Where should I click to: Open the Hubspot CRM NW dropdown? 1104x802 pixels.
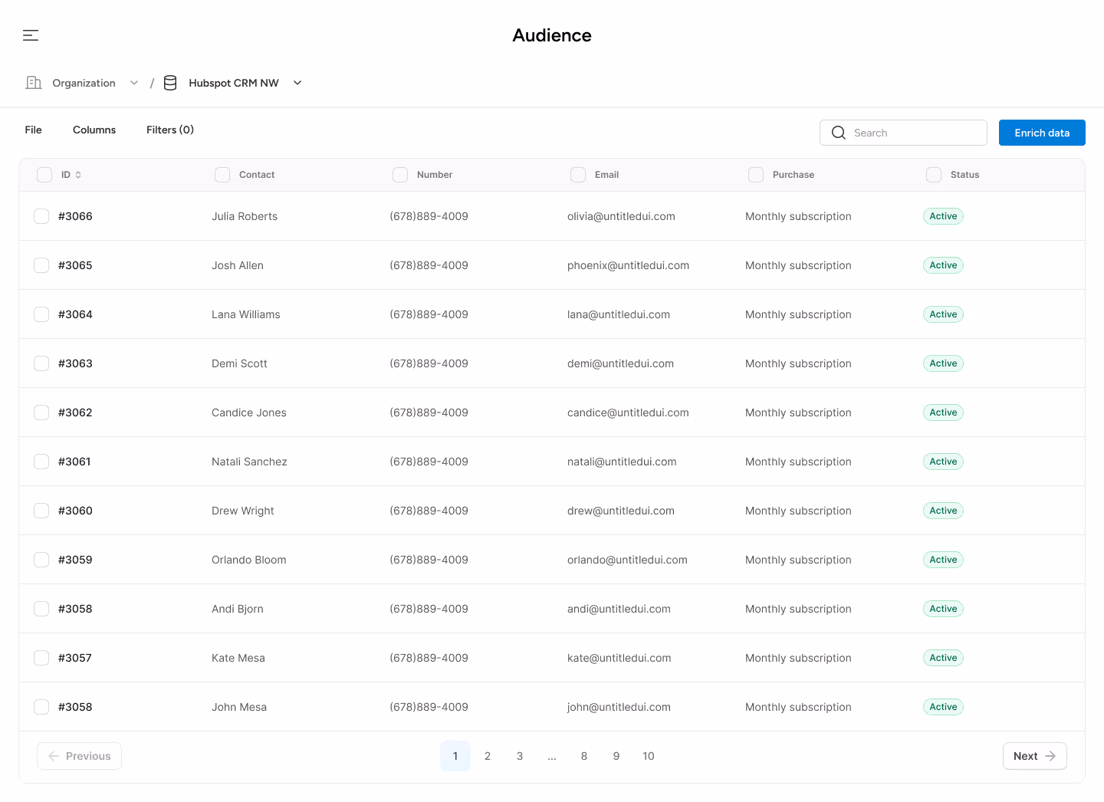click(x=297, y=82)
